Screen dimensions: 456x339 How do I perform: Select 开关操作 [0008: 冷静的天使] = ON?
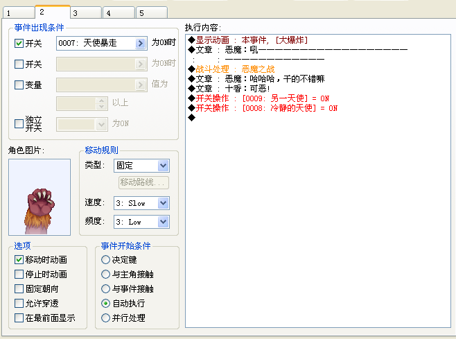[263, 108]
